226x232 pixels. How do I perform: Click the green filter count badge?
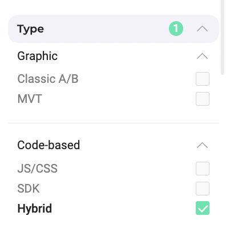pos(176,29)
